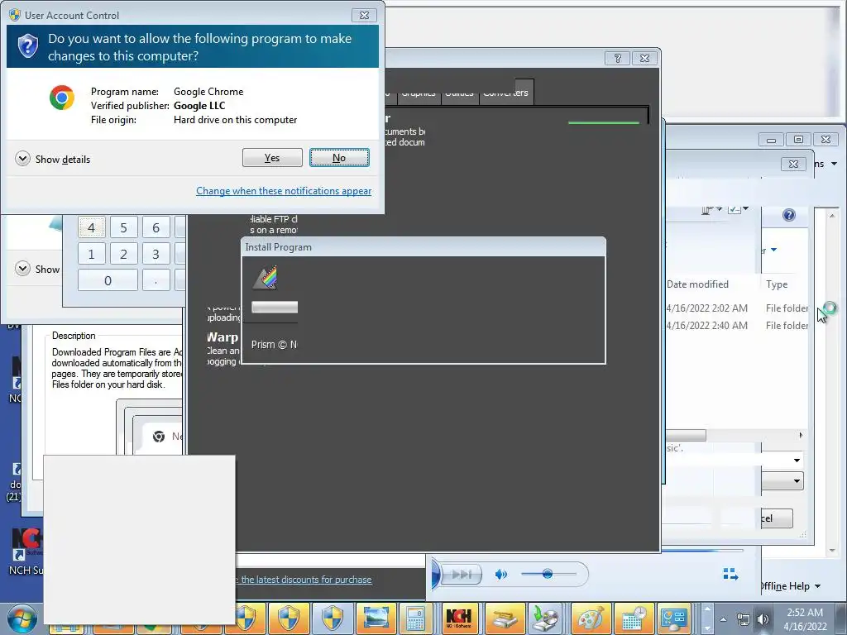Sort by the Date modified column
The height and width of the screenshot is (635, 847).
[698, 284]
